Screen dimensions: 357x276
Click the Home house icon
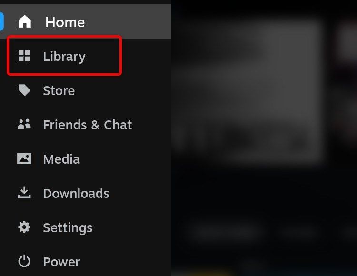tap(24, 21)
